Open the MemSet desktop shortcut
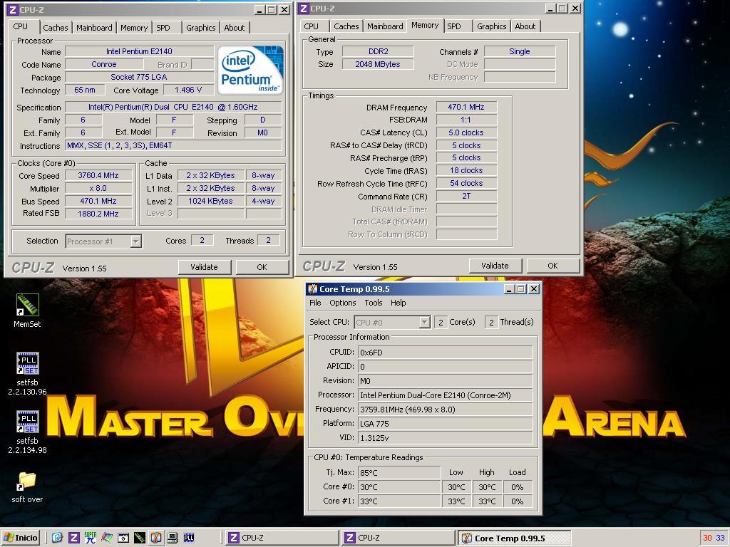 point(27,311)
